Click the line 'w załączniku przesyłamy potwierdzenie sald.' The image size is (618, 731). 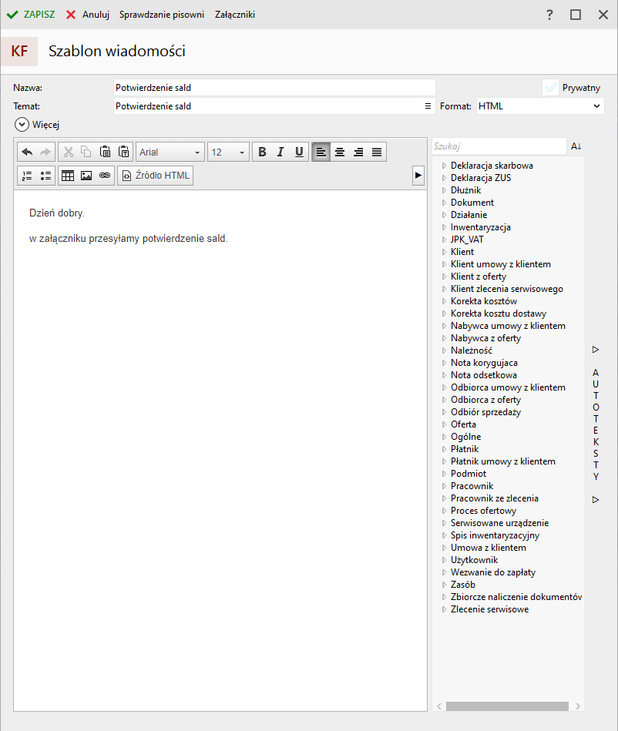[128, 239]
